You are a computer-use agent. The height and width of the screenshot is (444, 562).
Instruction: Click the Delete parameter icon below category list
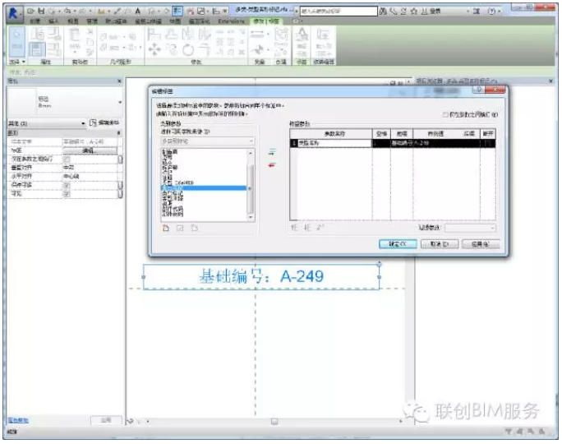click(194, 228)
